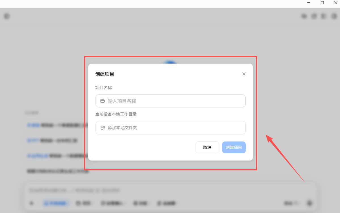Toggle the blurred sidebar icon in the top-left corner

pos(7,16)
